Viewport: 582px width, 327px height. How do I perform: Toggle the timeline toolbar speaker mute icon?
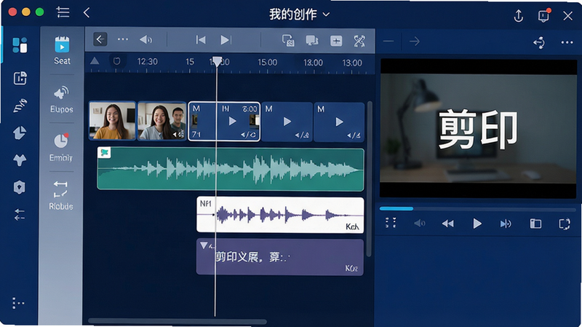click(146, 39)
